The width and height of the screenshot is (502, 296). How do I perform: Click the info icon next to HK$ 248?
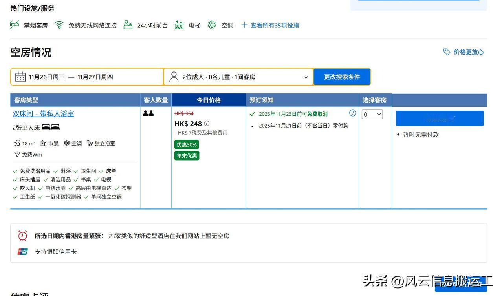point(207,124)
